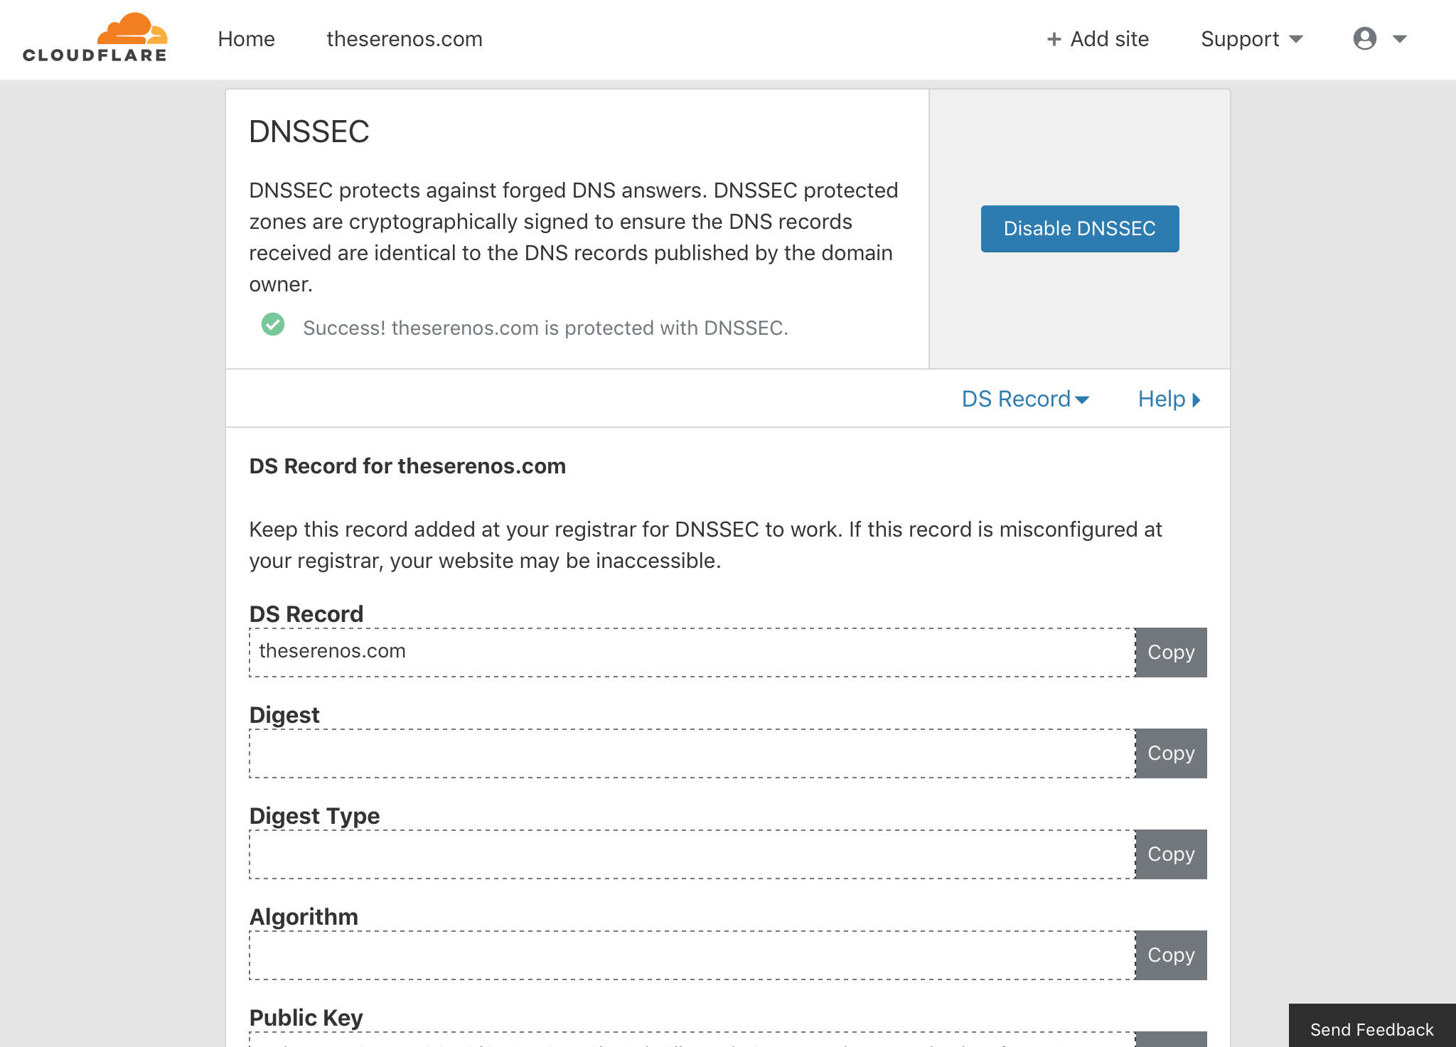Click the empty Digest field
The height and width of the screenshot is (1047, 1456).
(692, 753)
